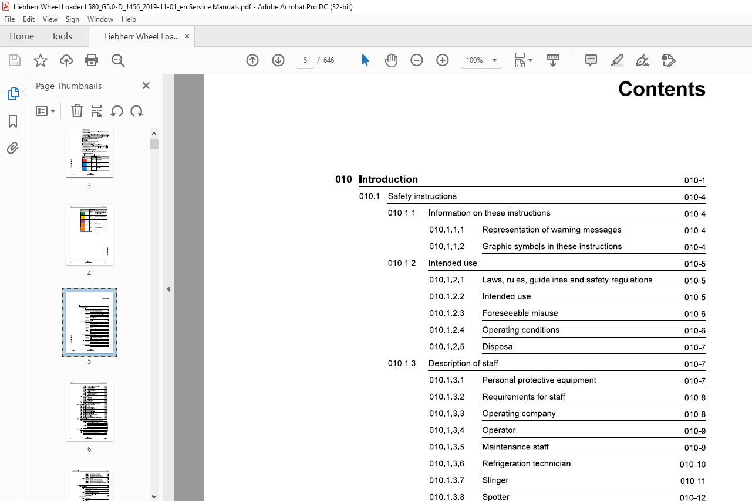Open the Sign document pen tool
This screenshot has height=501, width=752.
(643, 60)
